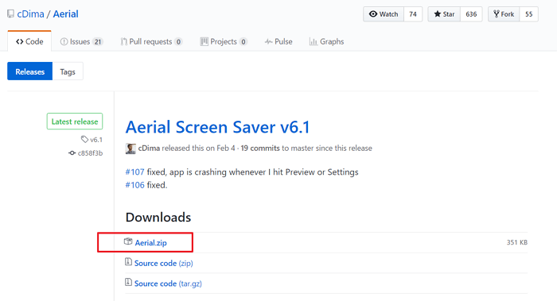Open the 19 commits link

260,149
